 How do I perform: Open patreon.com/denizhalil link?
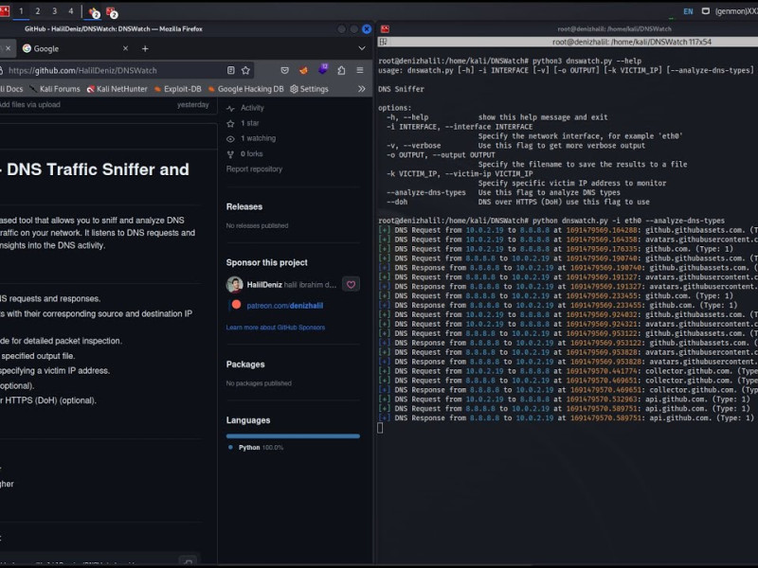(x=285, y=306)
